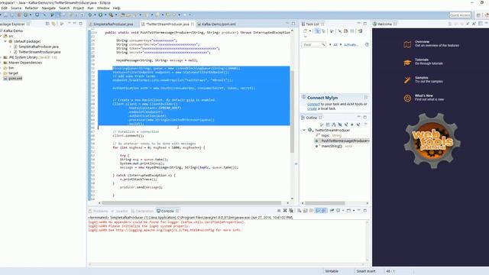The width and height of the screenshot is (489, 275).
Task: Click the Collapse All icon in Package Explorer
Action: point(47,24)
